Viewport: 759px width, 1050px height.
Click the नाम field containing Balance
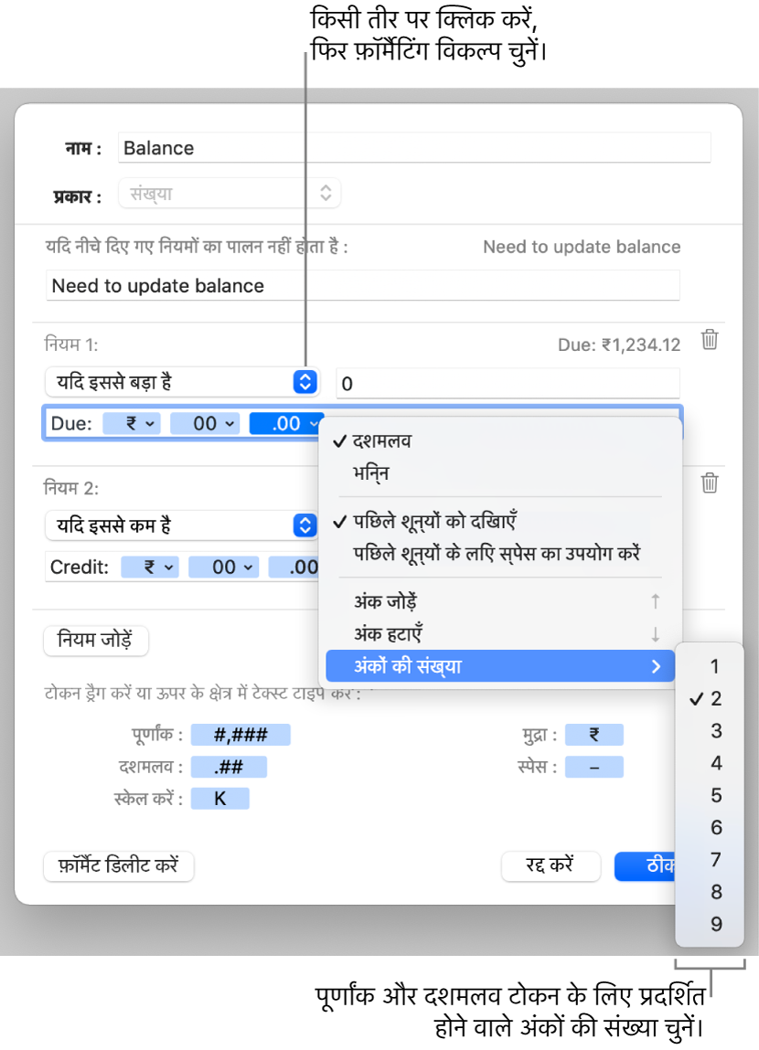[x=414, y=147]
